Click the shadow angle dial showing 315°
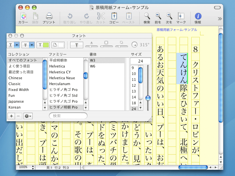 (134, 45)
